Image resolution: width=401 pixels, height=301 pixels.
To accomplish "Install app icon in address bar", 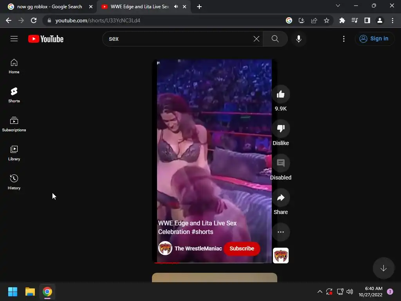I will tap(301, 20).
